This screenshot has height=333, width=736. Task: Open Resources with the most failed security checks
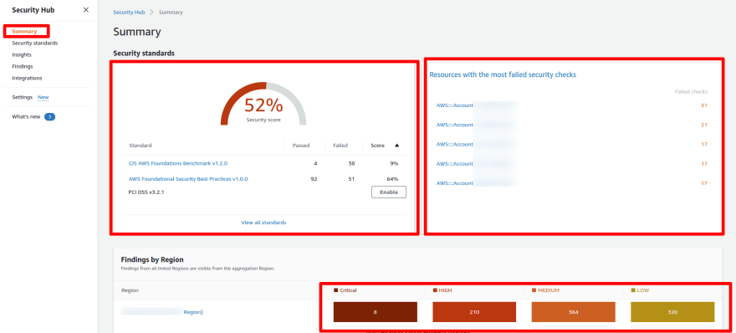[503, 74]
